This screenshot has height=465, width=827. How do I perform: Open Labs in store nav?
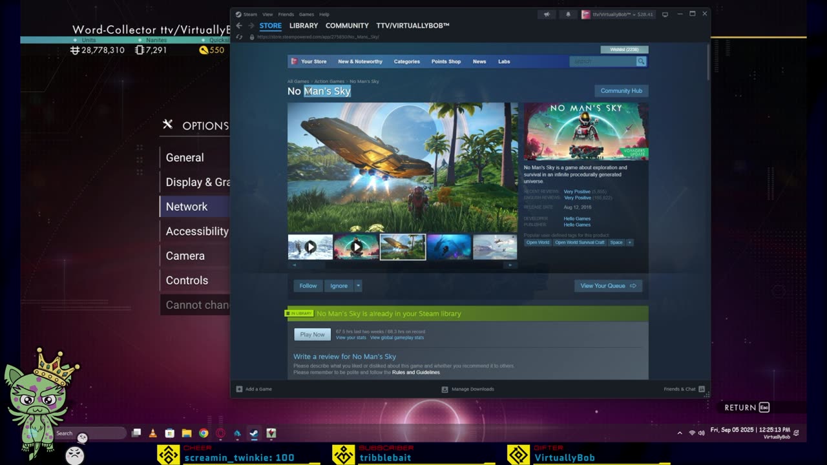(x=504, y=61)
